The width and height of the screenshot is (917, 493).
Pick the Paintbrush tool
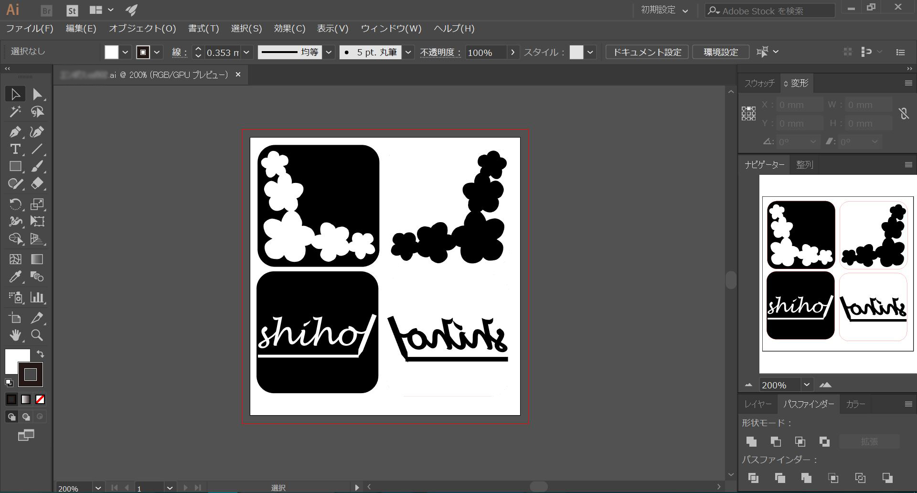pyautogui.click(x=37, y=166)
